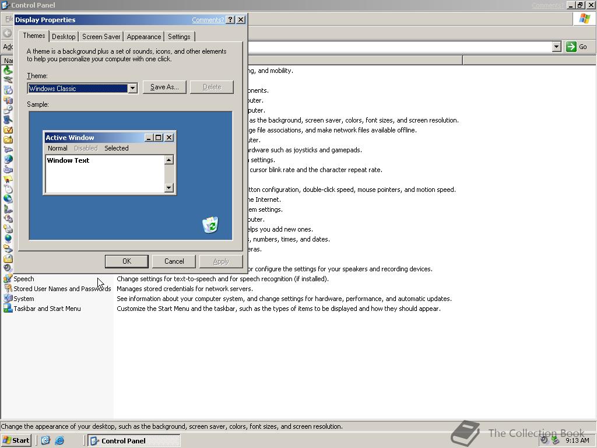The image size is (597, 448).
Task: Click the System computer icon
Action: (x=8, y=298)
